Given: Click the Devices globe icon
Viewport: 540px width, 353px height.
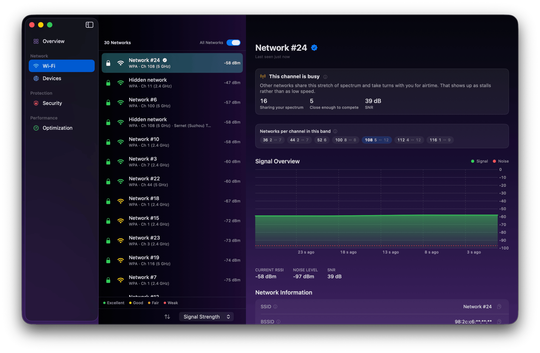Looking at the screenshot, I should [36, 78].
